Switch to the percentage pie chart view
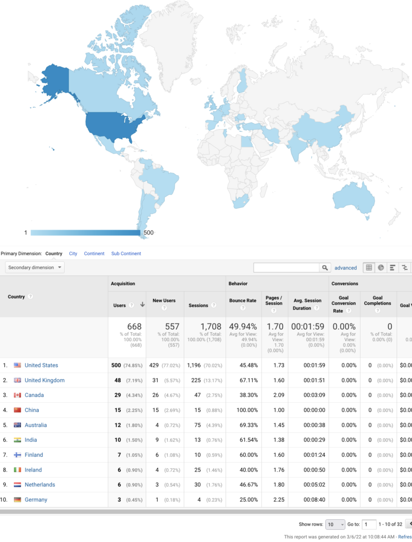 381,267
